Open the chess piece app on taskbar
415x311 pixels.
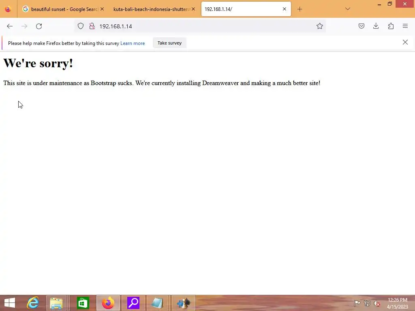[x=184, y=303]
